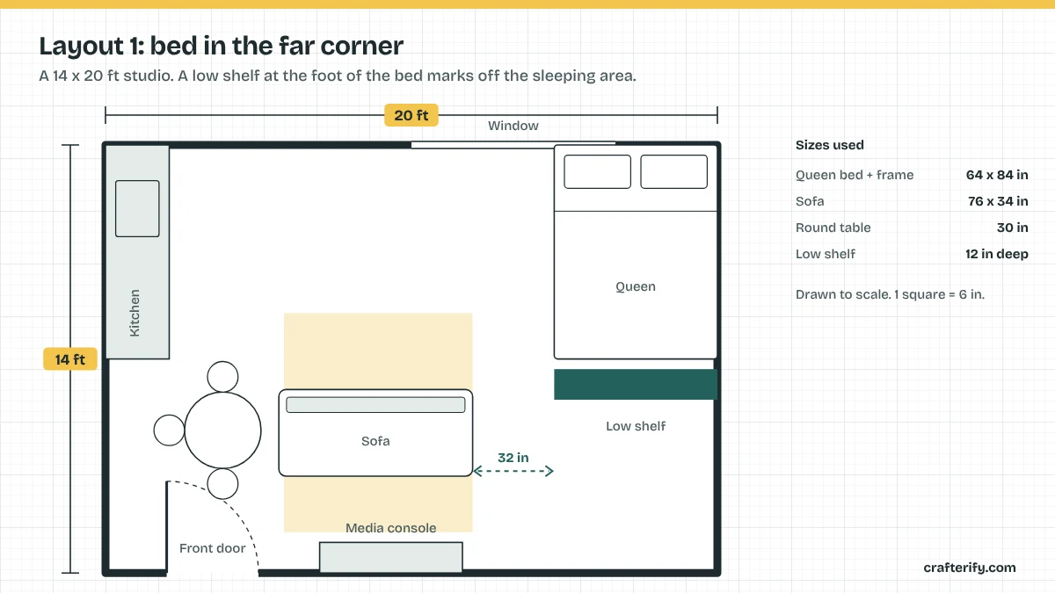Click the sofa back cushion bar
The height and width of the screenshot is (593, 1055).
point(375,405)
